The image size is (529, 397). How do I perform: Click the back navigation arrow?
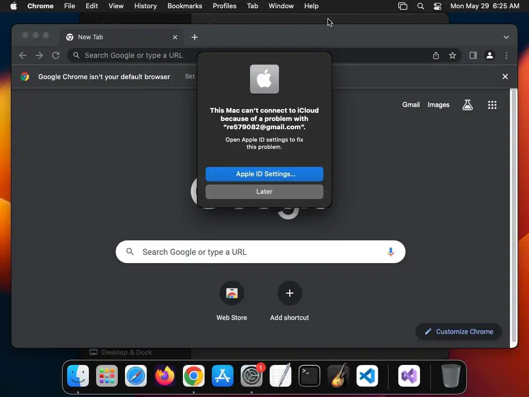click(23, 55)
